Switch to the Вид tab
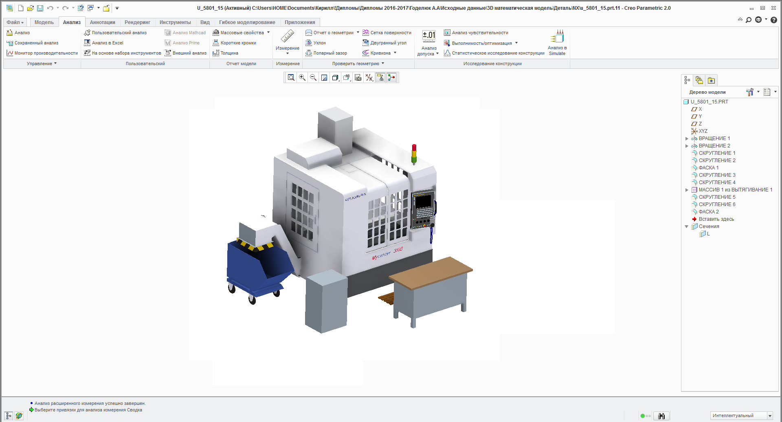Image resolution: width=782 pixels, height=422 pixels. click(x=205, y=22)
